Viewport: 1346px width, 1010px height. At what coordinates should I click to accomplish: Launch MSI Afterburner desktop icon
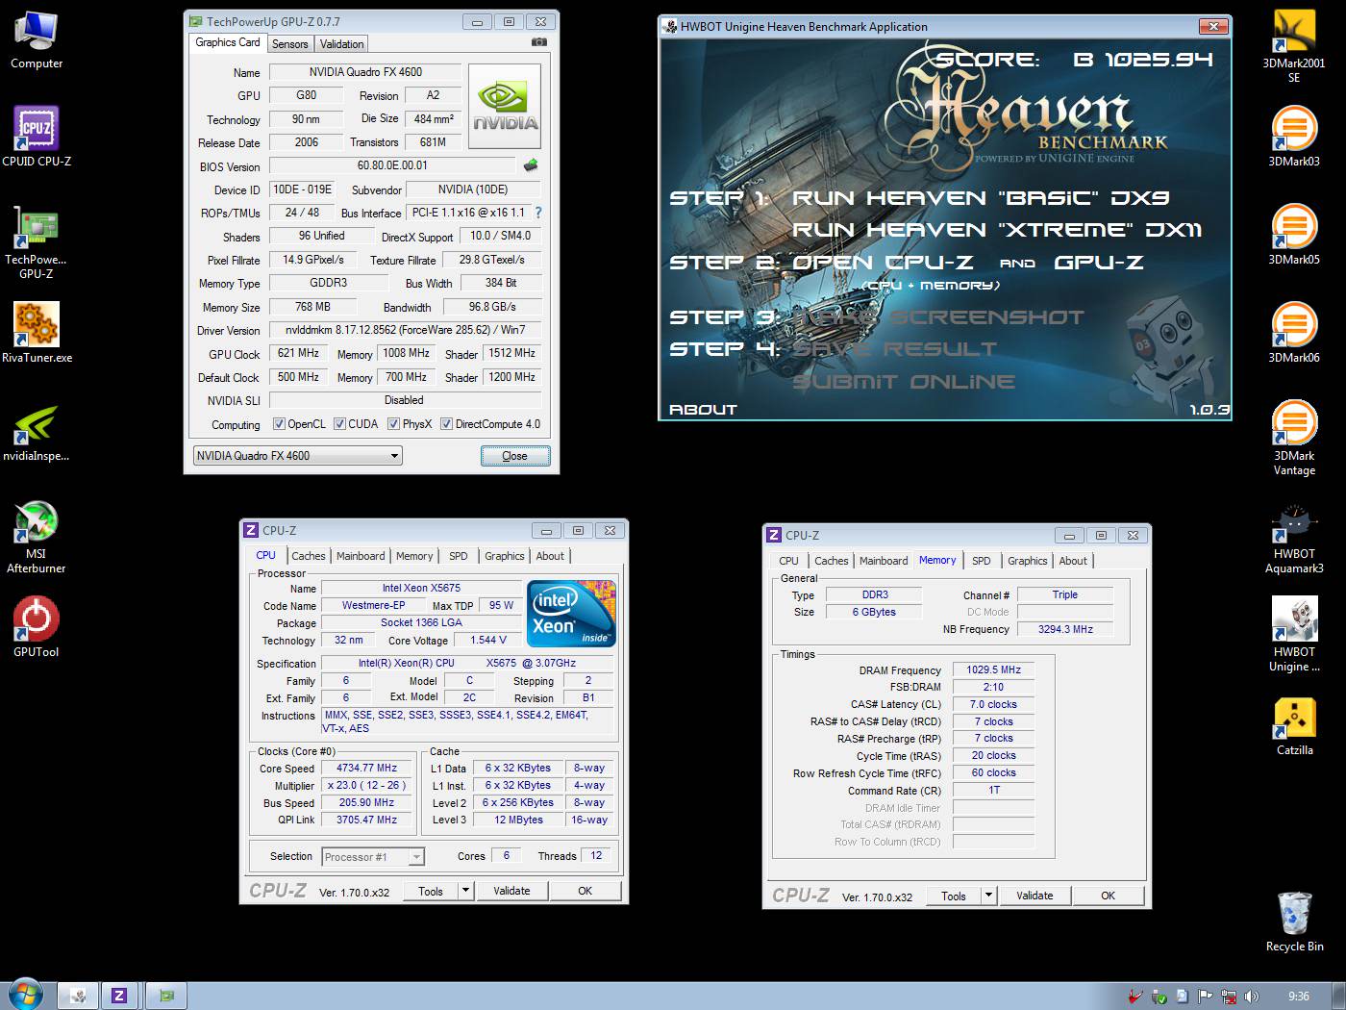click(x=37, y=537)
